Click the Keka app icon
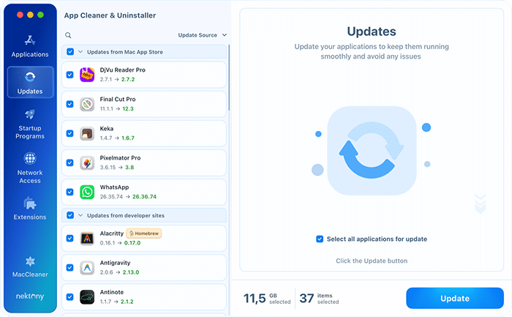Screen dimensions: 512x317 (87, 134)
